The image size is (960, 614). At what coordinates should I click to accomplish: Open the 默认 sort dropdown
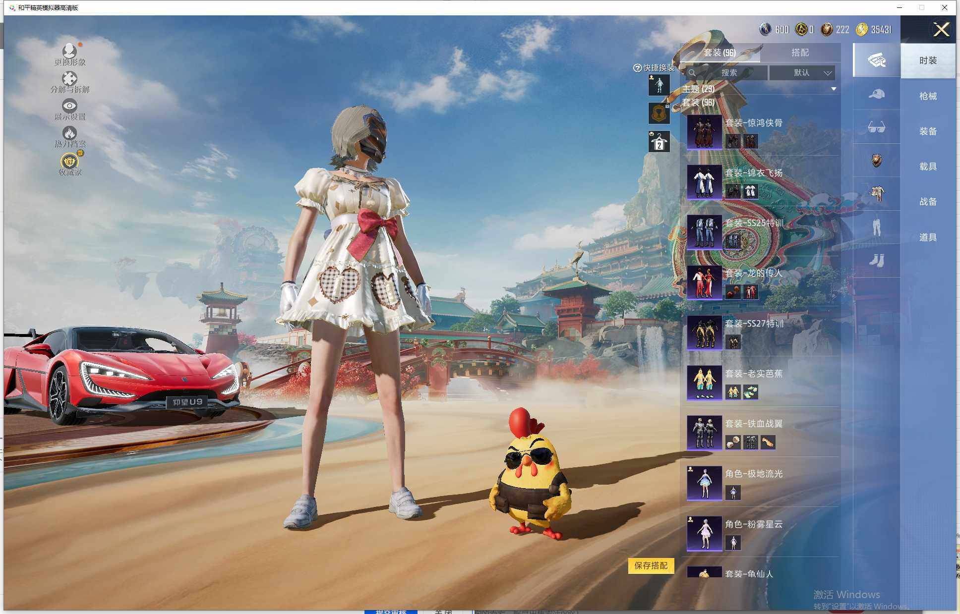802,73
